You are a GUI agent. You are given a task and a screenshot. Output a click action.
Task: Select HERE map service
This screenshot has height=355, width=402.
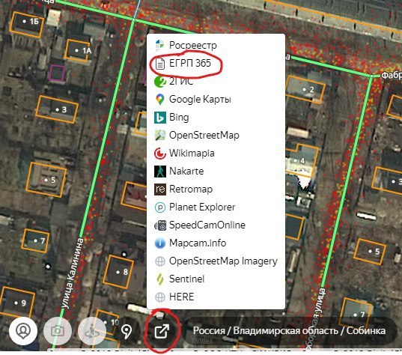[216, 297]
